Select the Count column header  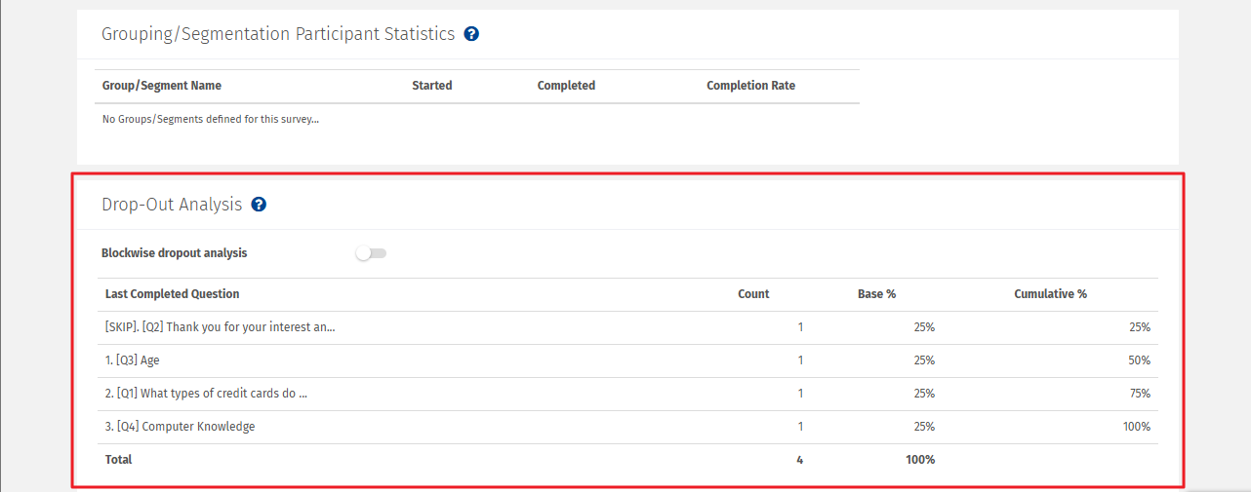coord(753,294)
